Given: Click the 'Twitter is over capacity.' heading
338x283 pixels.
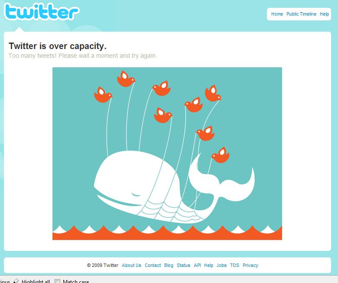Looking at the screenshot, I should 58,46.
